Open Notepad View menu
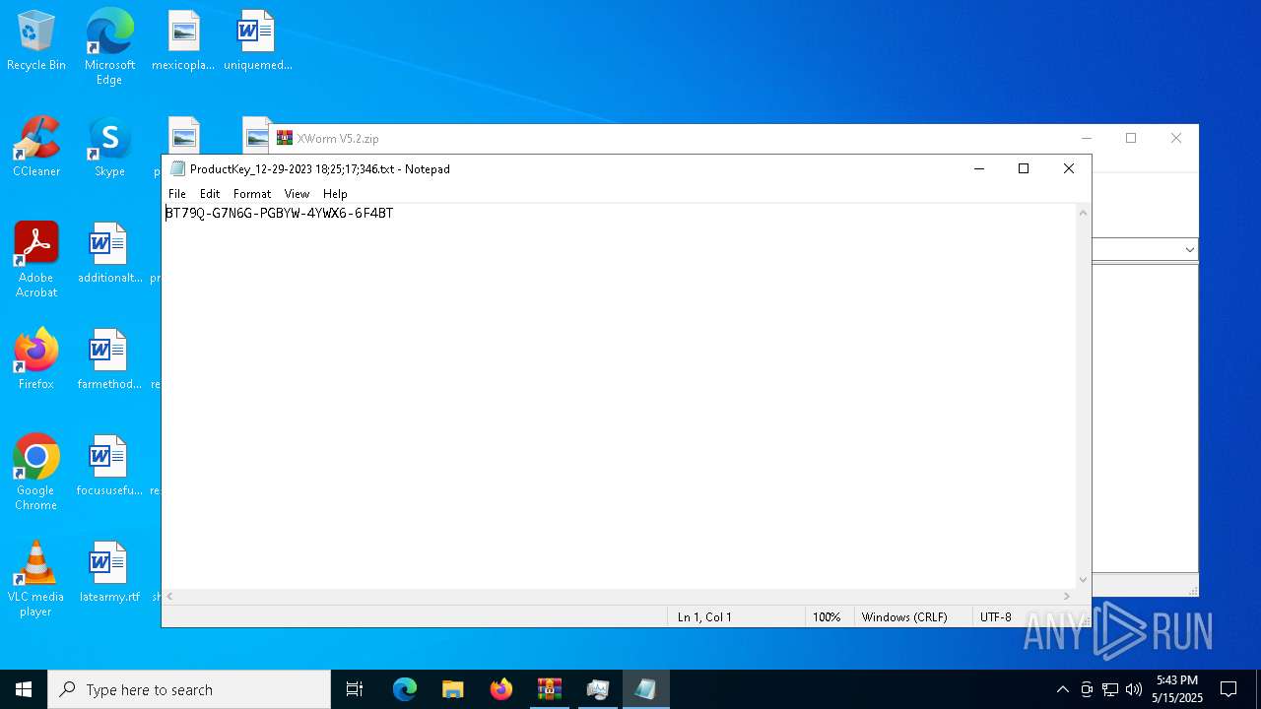 pos(297,194)
